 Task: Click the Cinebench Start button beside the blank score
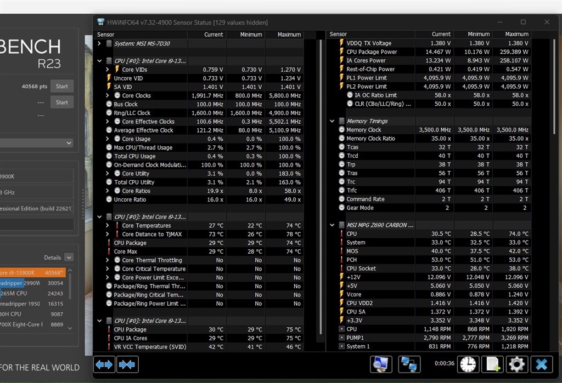(x=61, y=102)
